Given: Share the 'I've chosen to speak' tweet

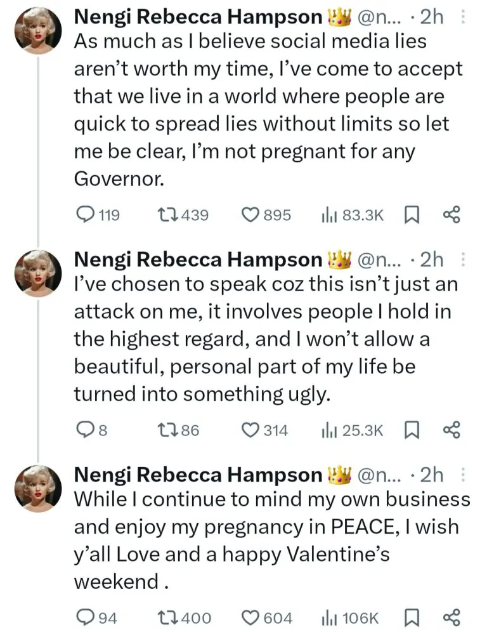Looking at the screenshot, I should point(450,430).
